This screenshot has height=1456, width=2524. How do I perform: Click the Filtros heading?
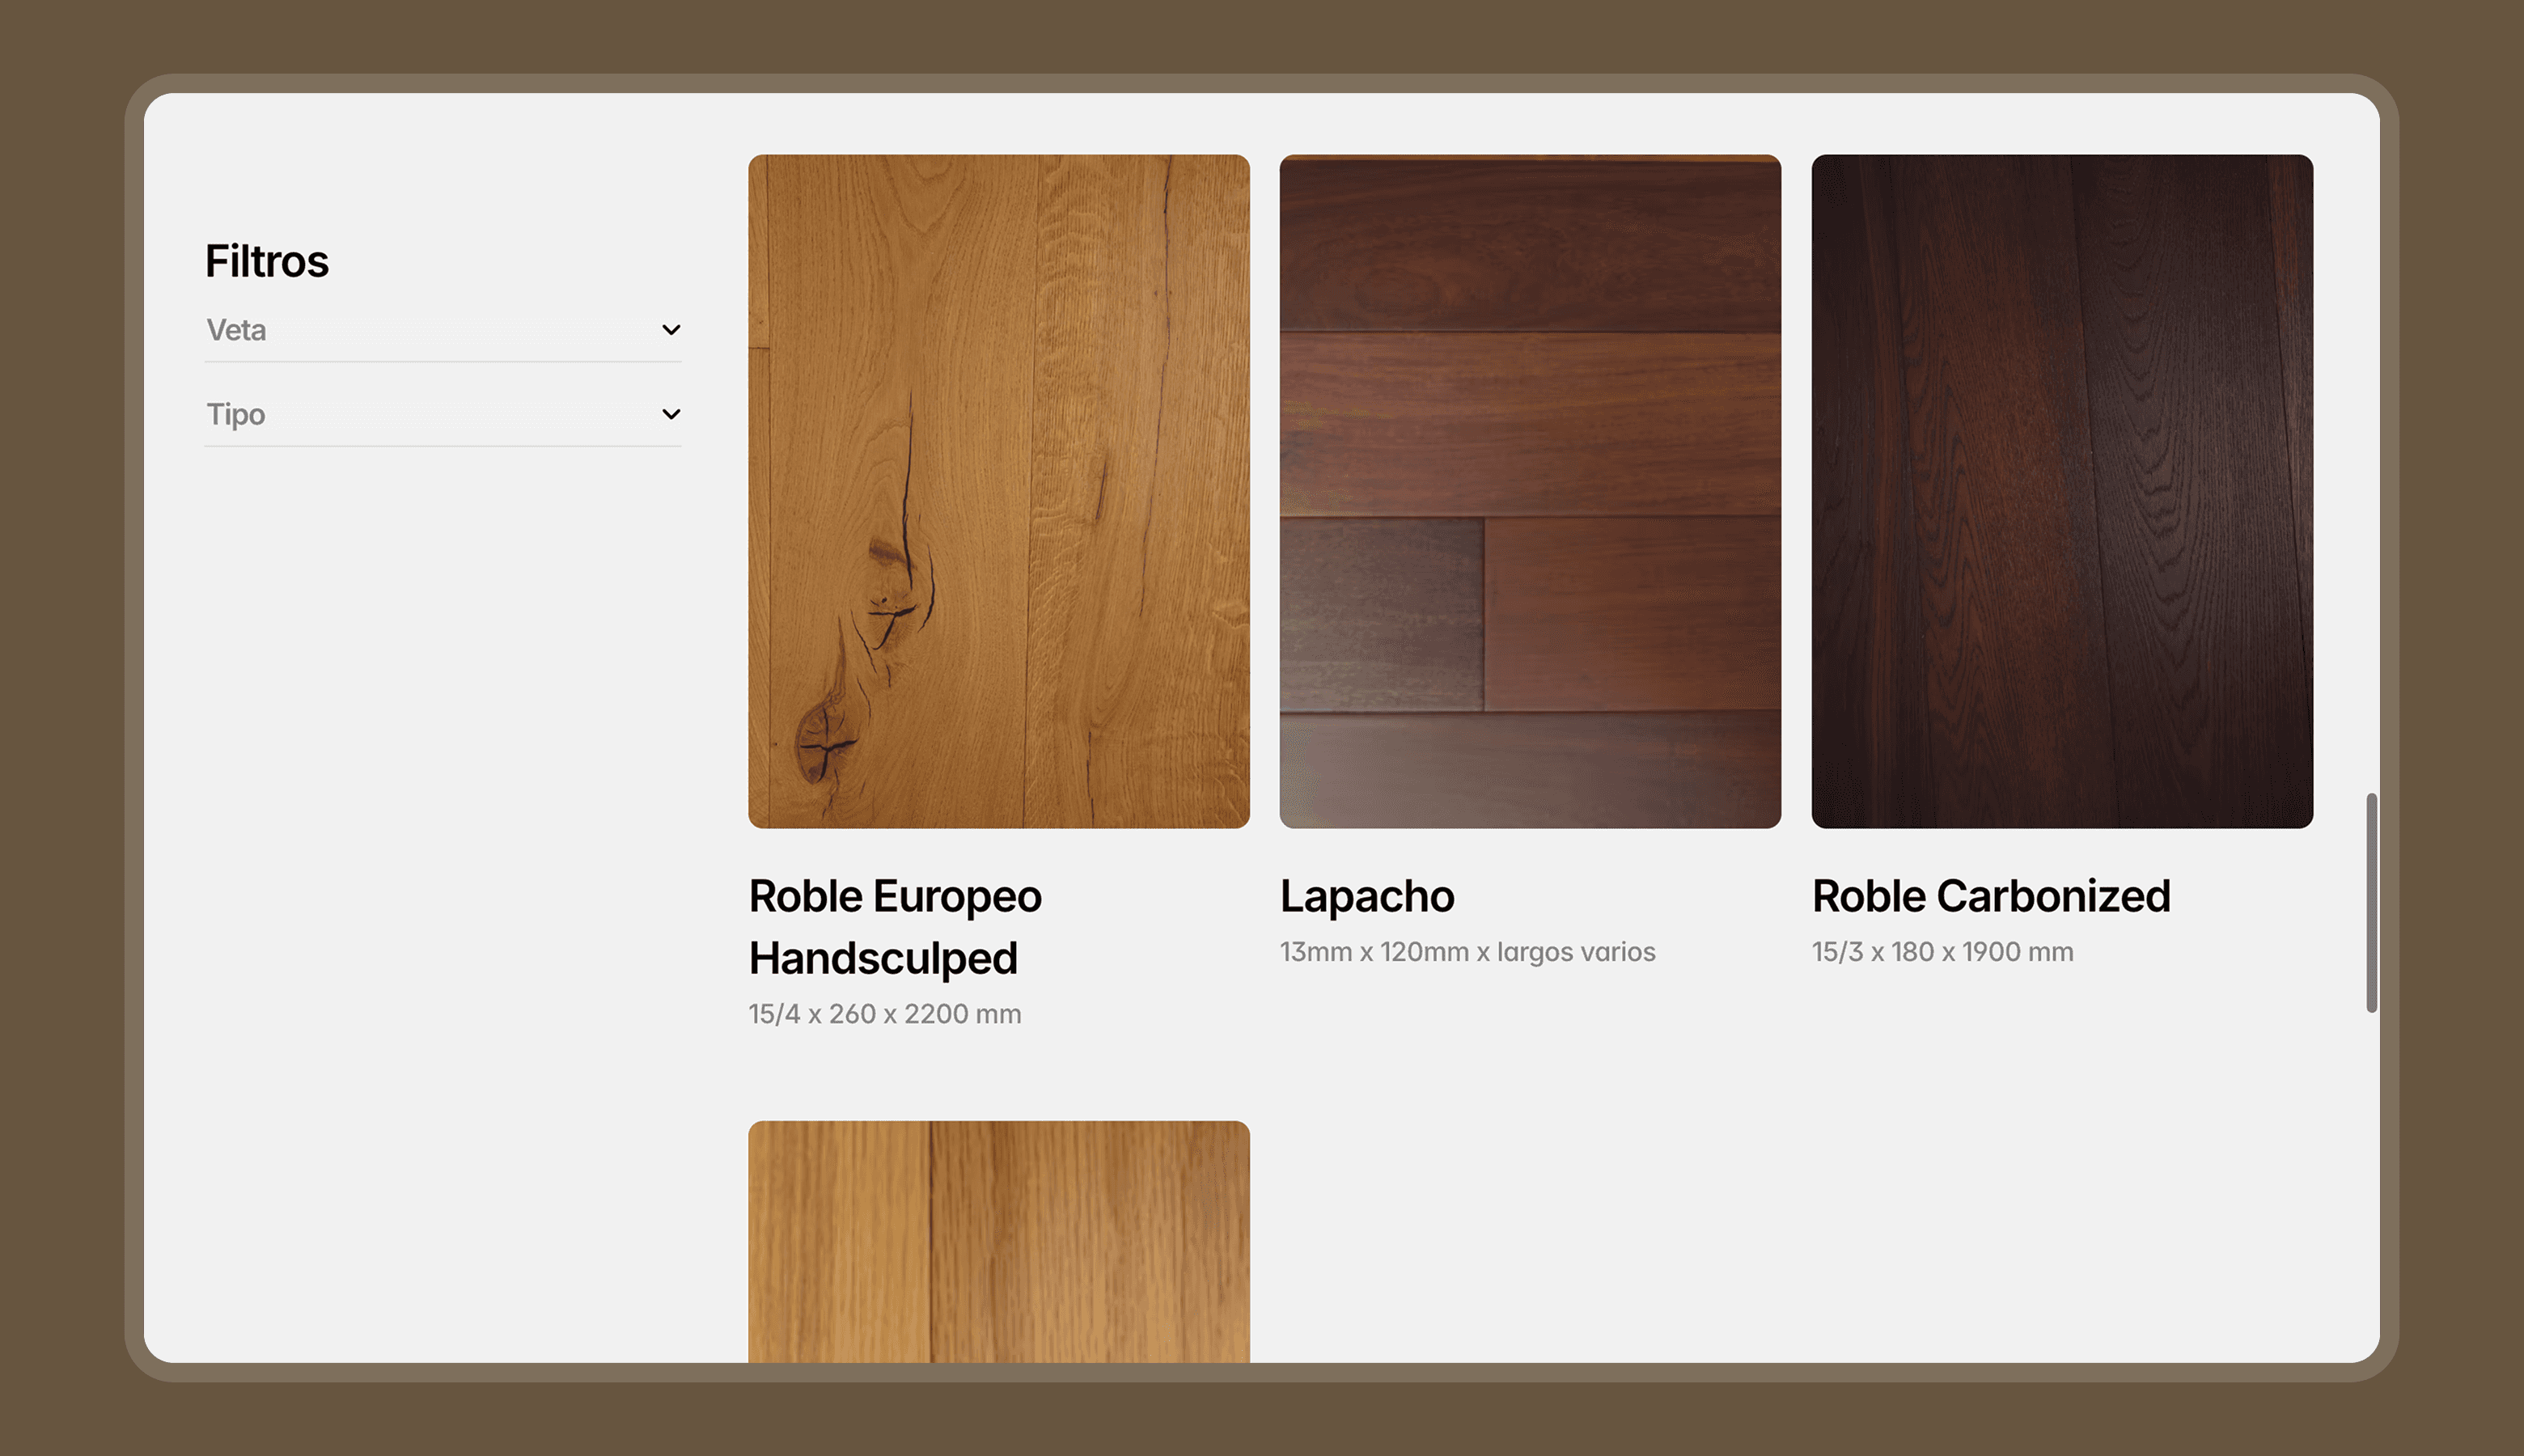click(x=266, y=261)
